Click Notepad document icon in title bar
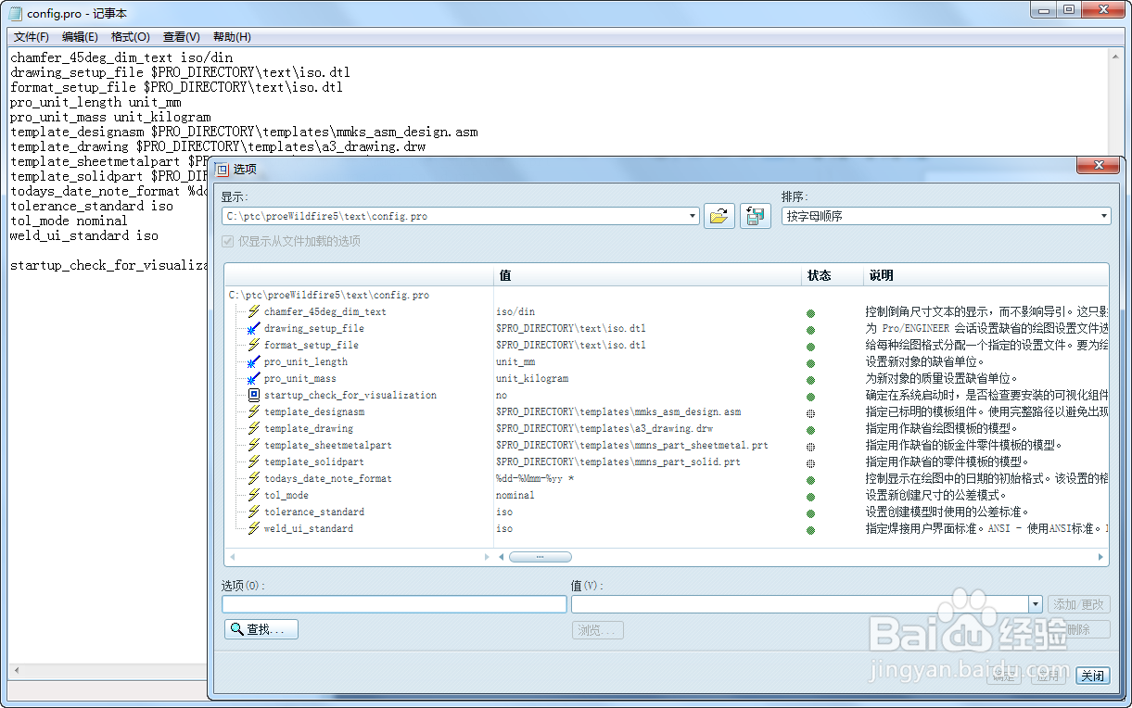 click(13, 13)
